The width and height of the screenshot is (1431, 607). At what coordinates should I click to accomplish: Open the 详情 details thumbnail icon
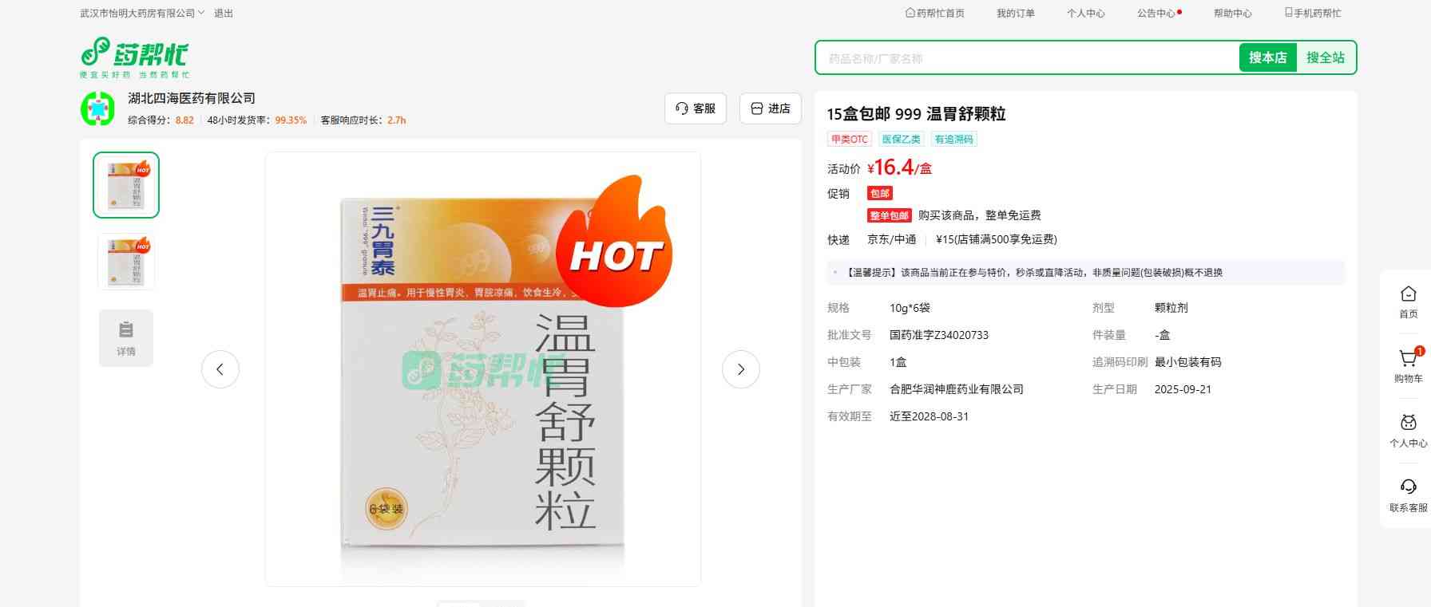[126, 338]
